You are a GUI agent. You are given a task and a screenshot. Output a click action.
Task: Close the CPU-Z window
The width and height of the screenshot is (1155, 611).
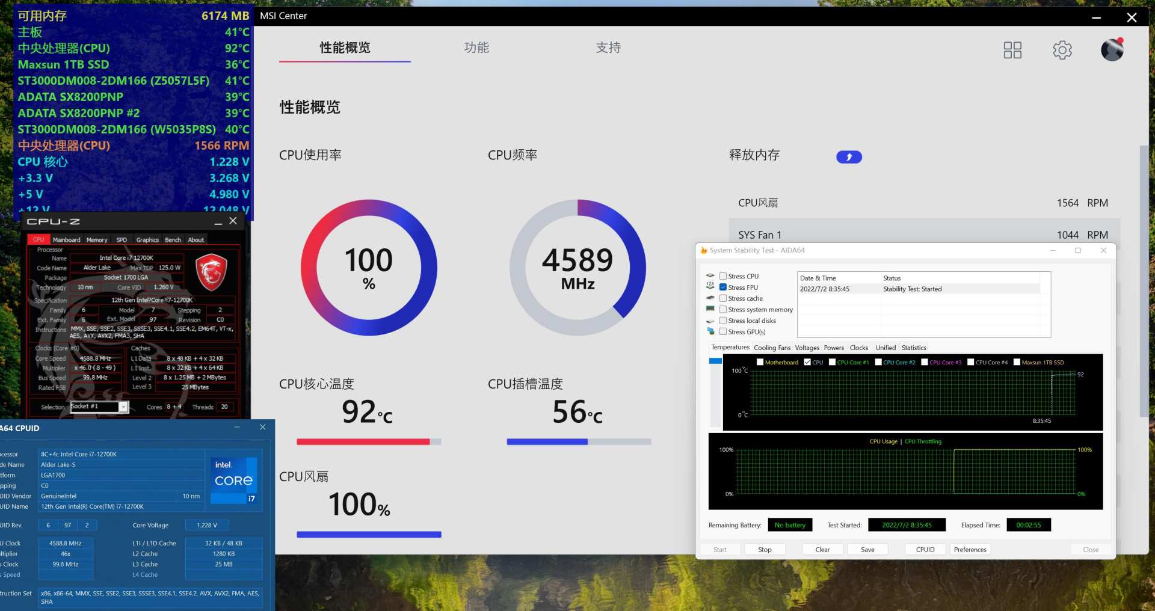pyautogui.click(x=233, y=221)
